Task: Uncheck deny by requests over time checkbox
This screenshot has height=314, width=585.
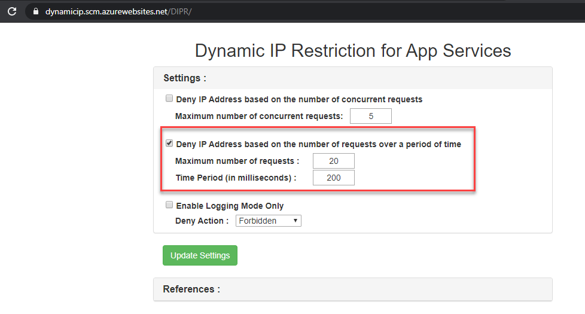Action: [x=169, y=144]
